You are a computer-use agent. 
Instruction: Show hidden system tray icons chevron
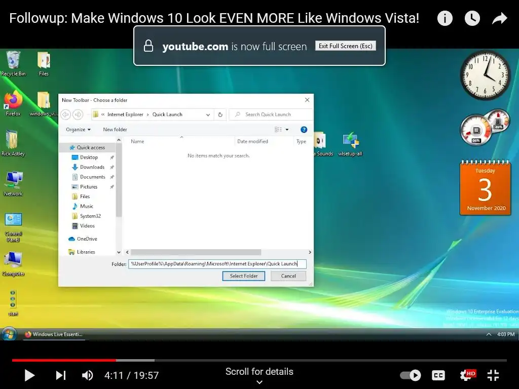[489, 334]
